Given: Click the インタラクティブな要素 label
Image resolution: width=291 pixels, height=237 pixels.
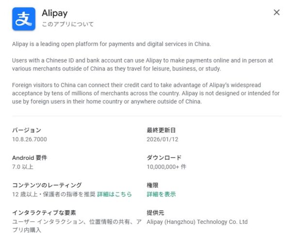Looking at the screenshot, I should point(44,213).
